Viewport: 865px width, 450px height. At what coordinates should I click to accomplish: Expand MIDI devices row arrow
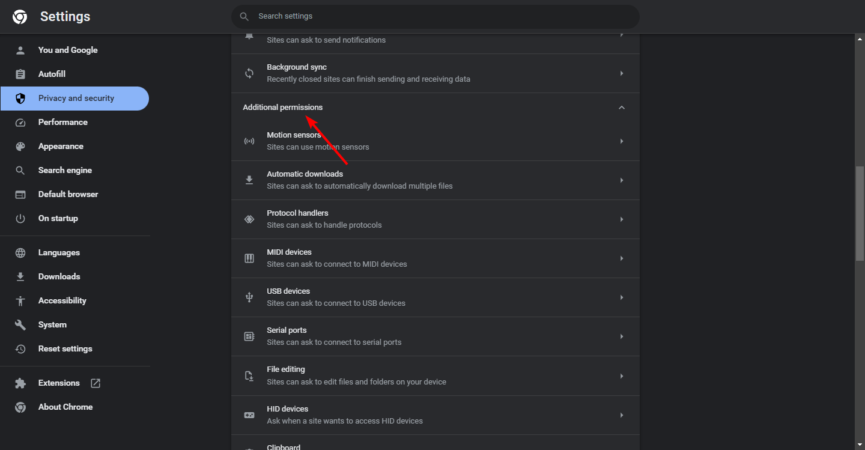point(622,258)
